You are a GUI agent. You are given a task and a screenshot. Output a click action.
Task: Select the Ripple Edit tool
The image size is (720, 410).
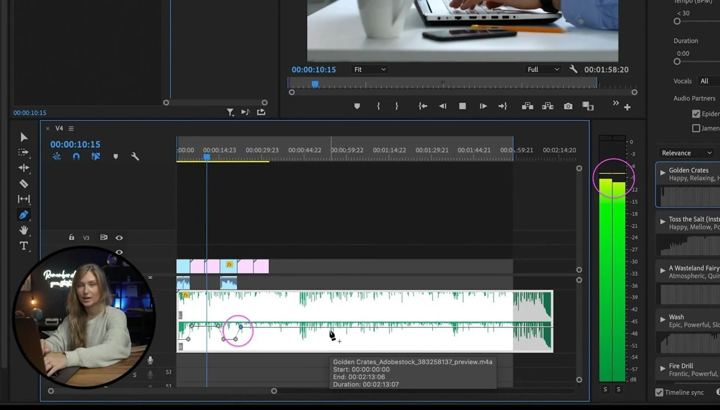coord(24,168)
